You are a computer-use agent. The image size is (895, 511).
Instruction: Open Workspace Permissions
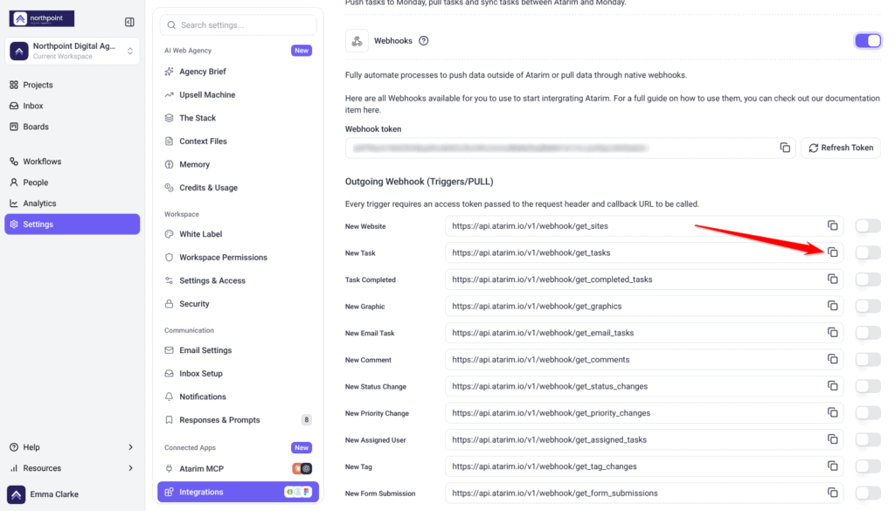coord(223,257)
